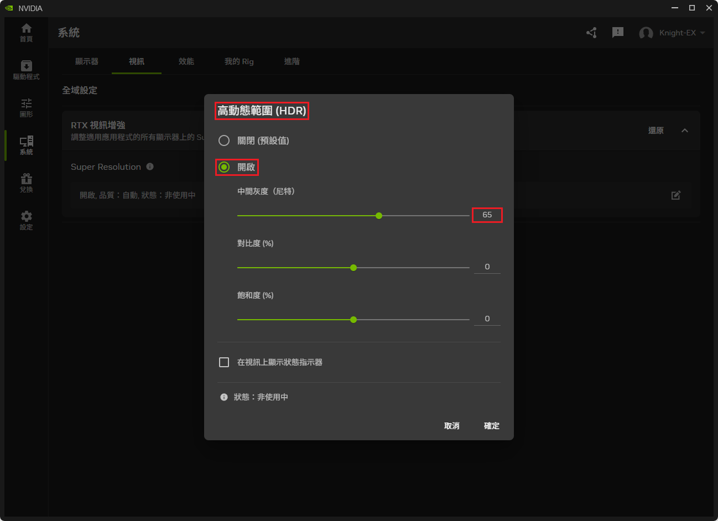Collapse the RTX 視訊增強 section
Image resolution: width=718 pixels, height=521 pixels.
684,130
